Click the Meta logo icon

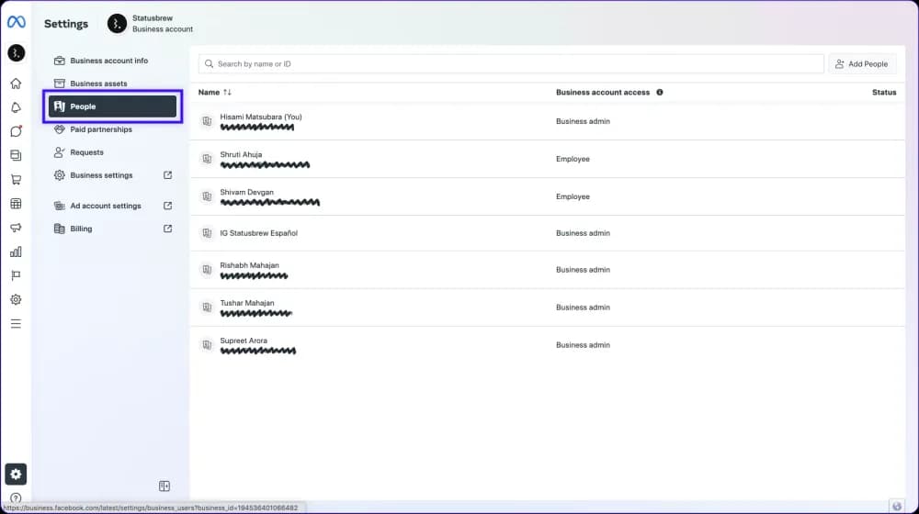click(16, 22)
